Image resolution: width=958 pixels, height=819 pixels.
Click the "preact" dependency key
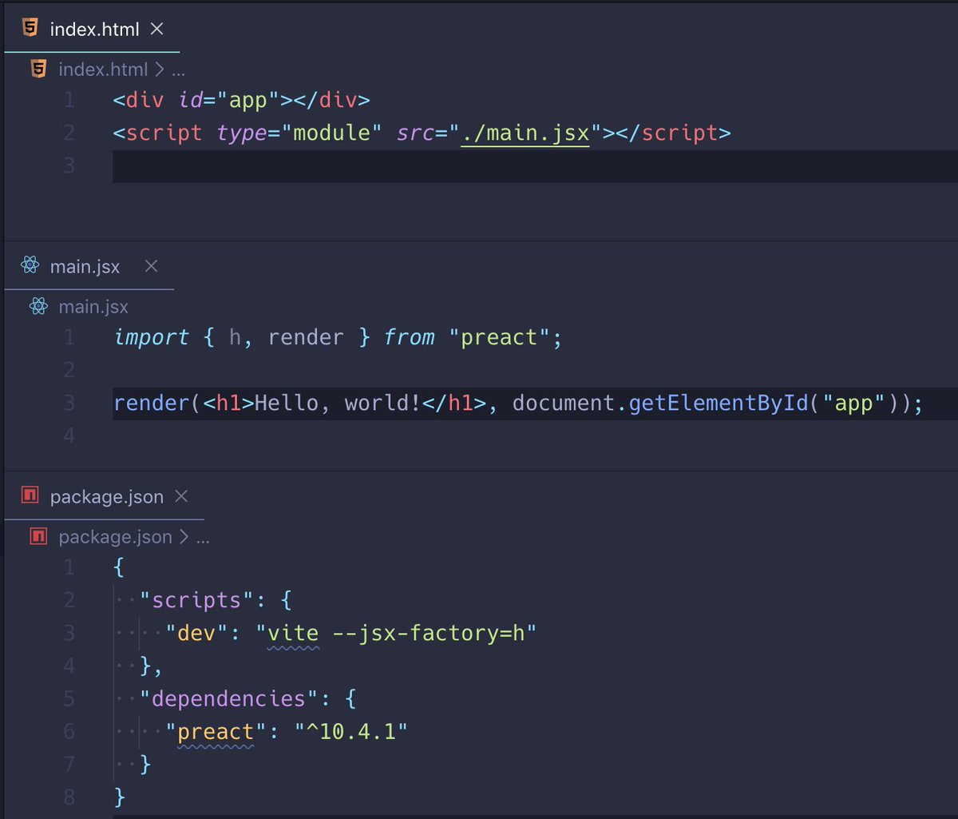(x=216, y=732)
